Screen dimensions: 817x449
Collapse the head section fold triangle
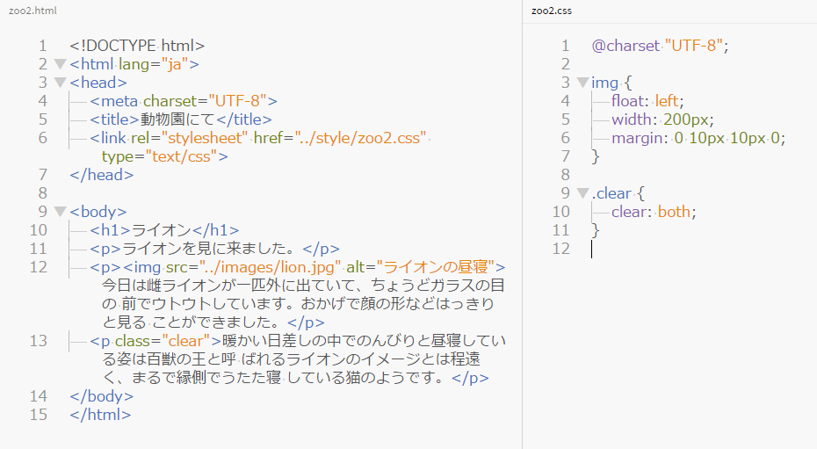coord(59,83)
